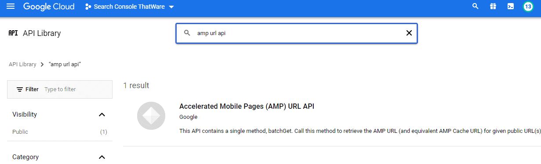541x164 pixels.
Task: Click the 'Google' publisher label
Action: 188,117
